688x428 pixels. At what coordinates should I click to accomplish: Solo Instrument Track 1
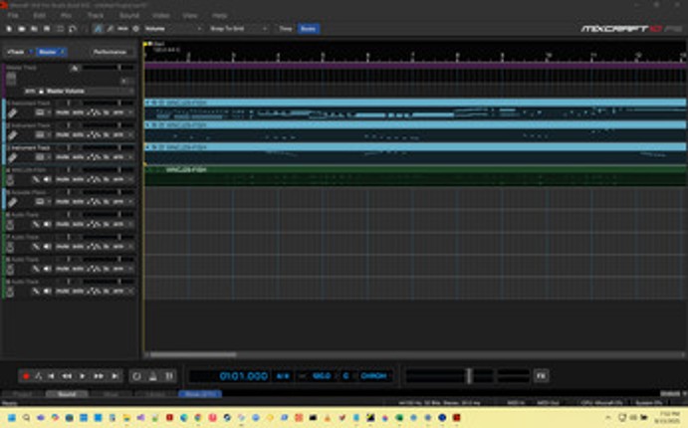(x=78, y=112)
